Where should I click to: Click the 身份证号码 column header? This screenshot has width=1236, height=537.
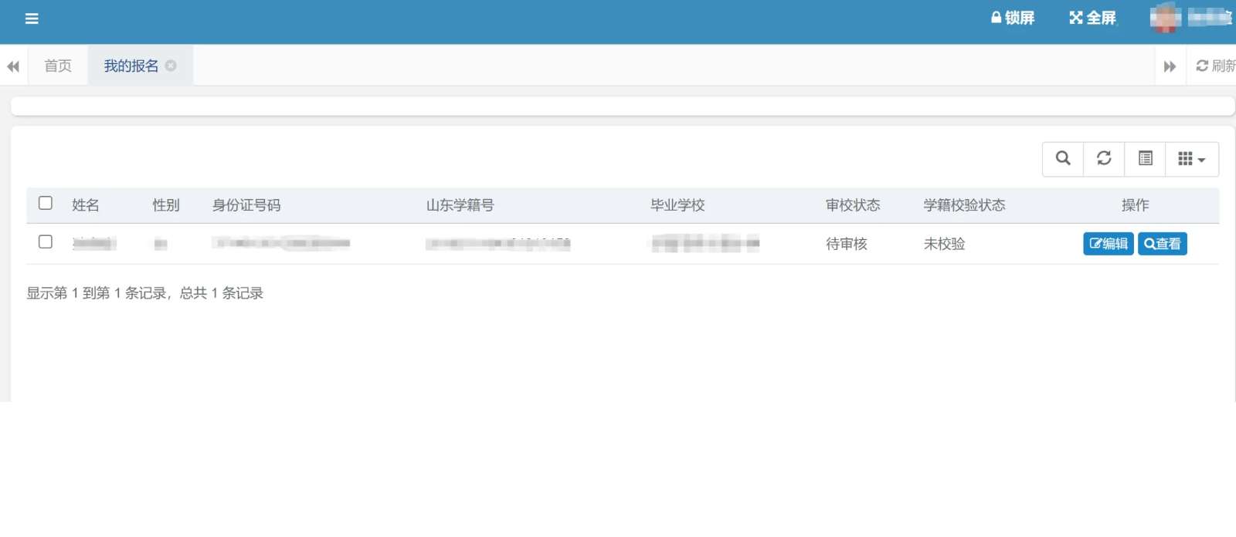pos(246,205)
